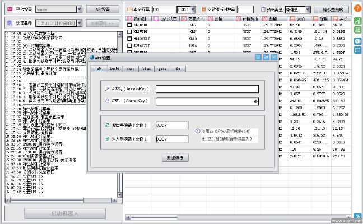Screen dimensions: 363x224
Task: Check the row priced 0.8693
Action: (x=129, y=39)
